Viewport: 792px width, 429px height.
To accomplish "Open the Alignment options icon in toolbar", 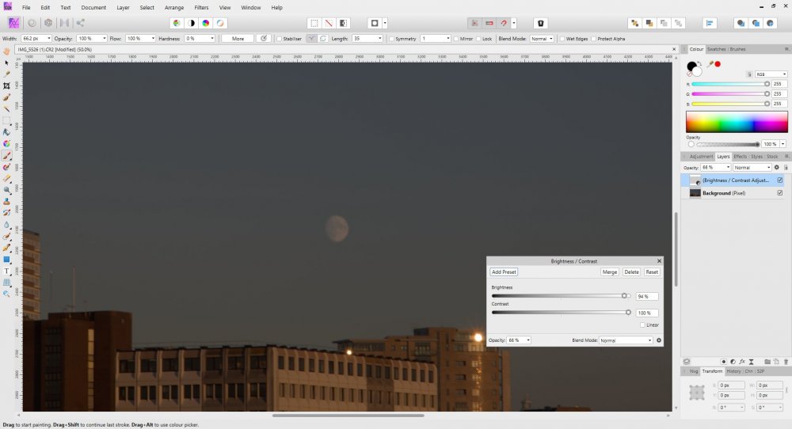I will [710, 23].
